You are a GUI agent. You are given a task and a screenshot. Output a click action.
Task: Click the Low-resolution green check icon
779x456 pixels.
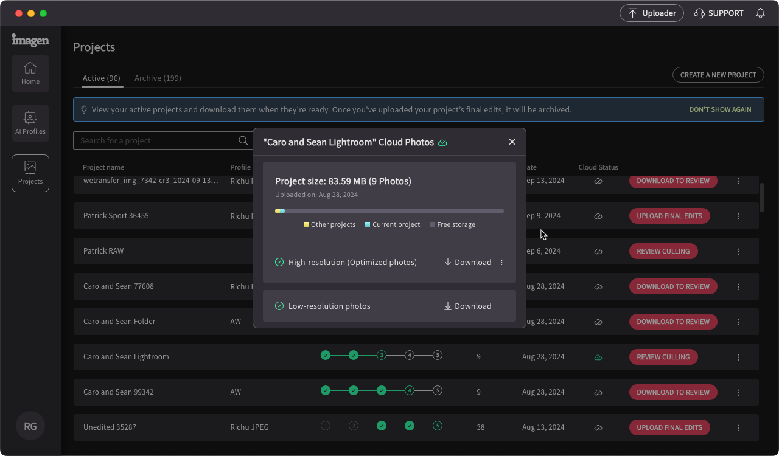[279, 306]
